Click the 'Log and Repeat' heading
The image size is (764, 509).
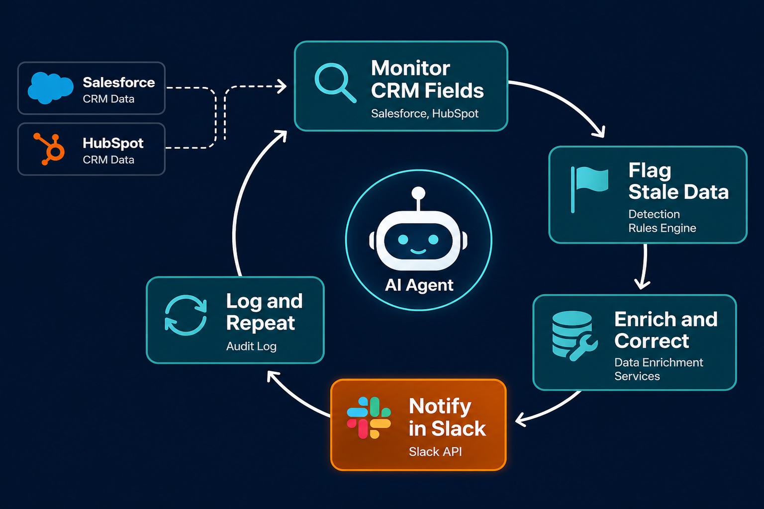(x=264, y=312)
